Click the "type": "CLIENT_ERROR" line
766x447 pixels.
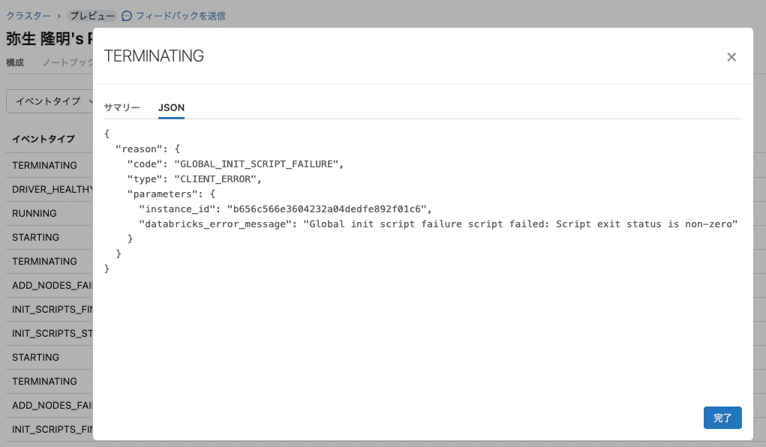194,178
